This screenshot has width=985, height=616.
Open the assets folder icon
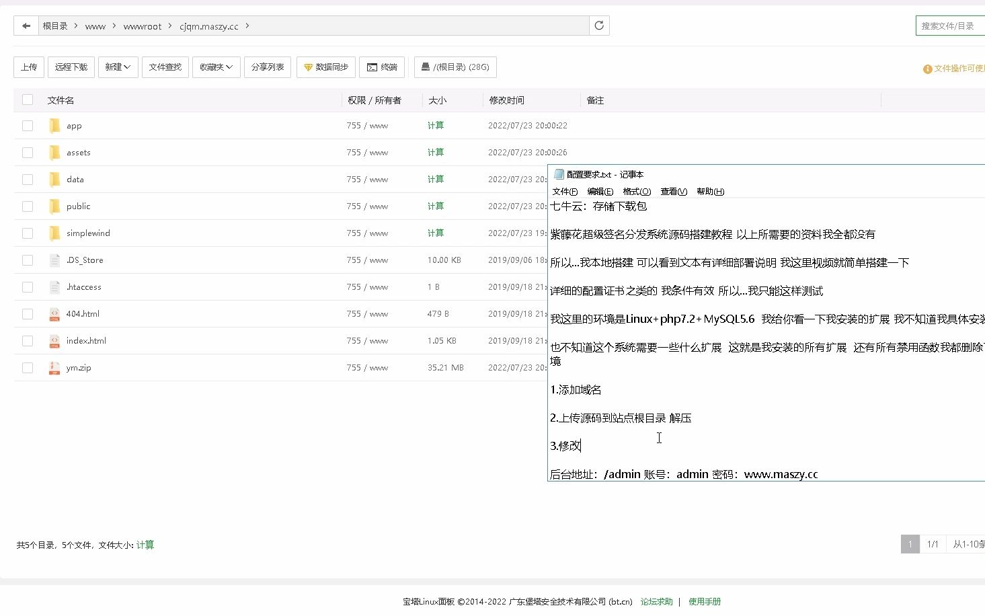pyautogui.click(x=54, y=153)
